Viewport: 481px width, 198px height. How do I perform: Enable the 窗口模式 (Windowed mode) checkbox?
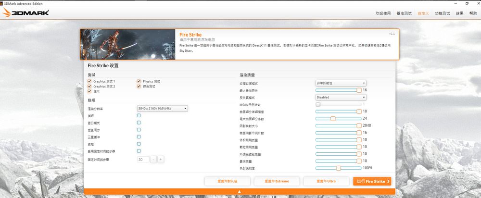[139, 123]
